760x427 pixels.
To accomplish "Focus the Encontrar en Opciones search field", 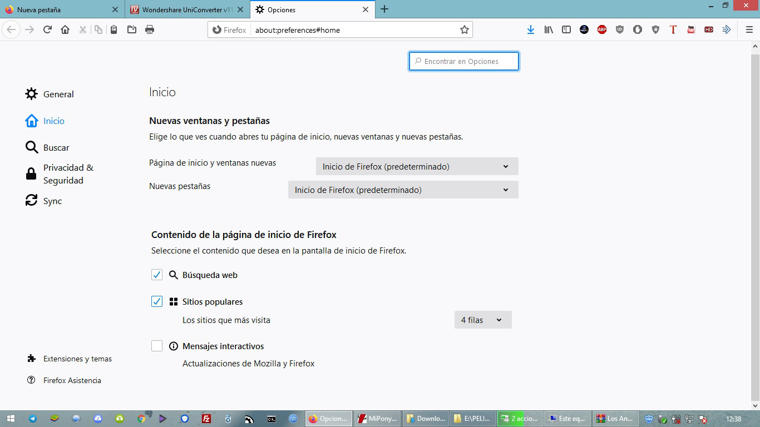I will [x=464, y=61].
